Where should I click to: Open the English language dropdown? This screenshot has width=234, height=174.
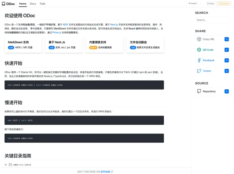tap(195, 3)
